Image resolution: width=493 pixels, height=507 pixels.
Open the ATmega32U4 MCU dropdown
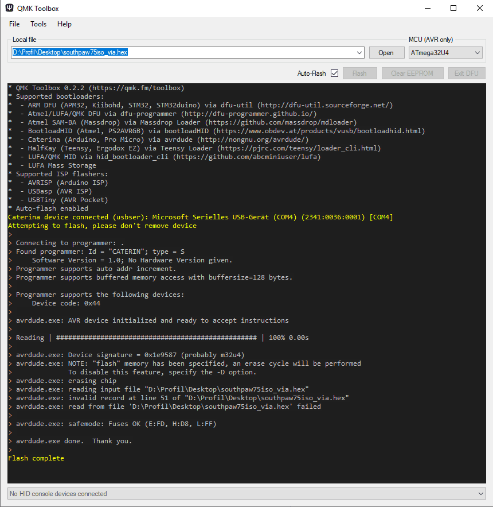(x=445, y=52)
